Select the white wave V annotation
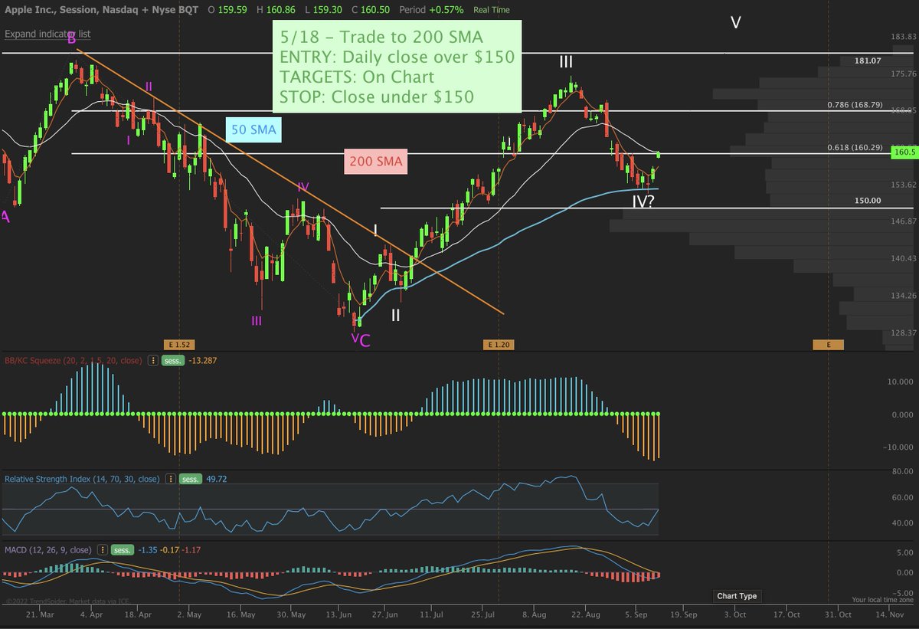Screen dimensions: 919x629 (735, 22)
